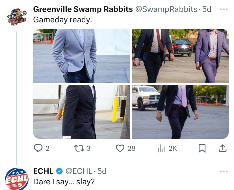Bookmark the Gameday ready tweet

coord(202,148)
